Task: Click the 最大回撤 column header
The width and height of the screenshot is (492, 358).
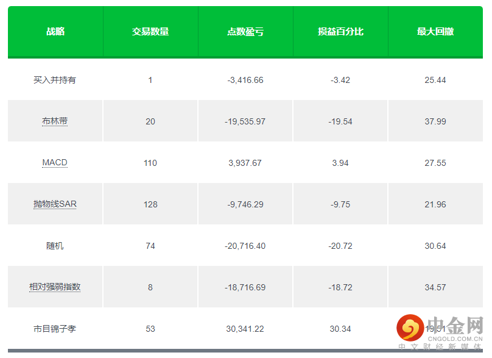Action: coord(435,32)
